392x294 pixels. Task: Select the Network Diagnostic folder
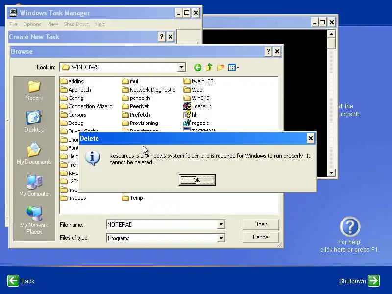tap(148, 90)
